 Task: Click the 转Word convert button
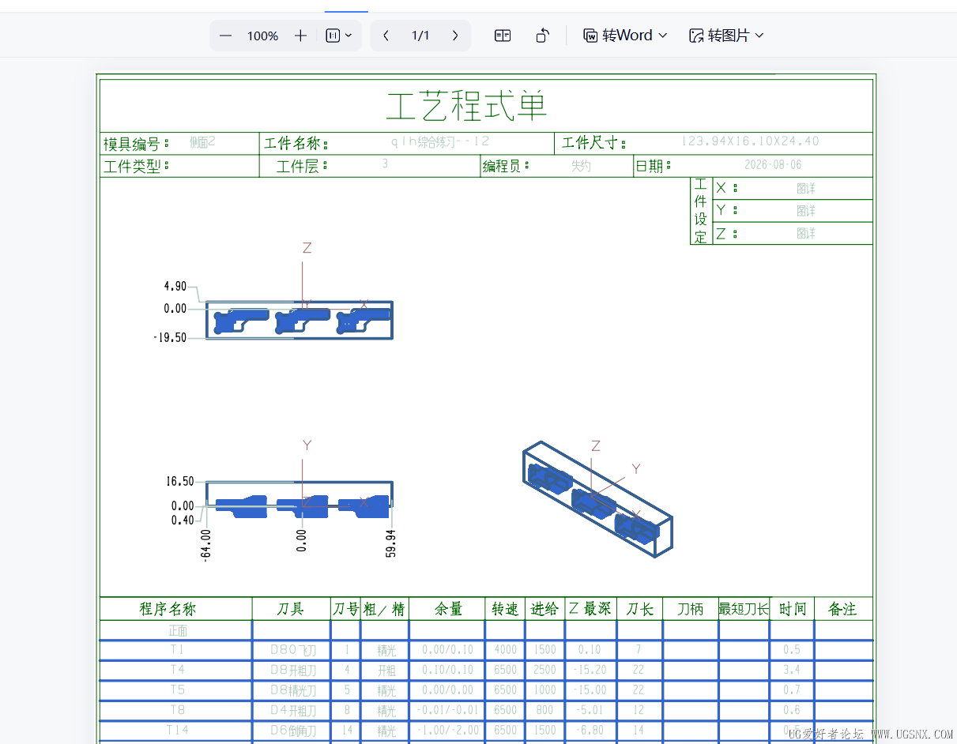point(625,36)
